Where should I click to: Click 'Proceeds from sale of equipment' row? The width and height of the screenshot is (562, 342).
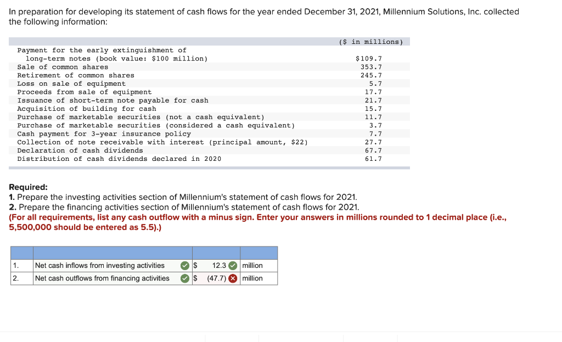[84, 92]
